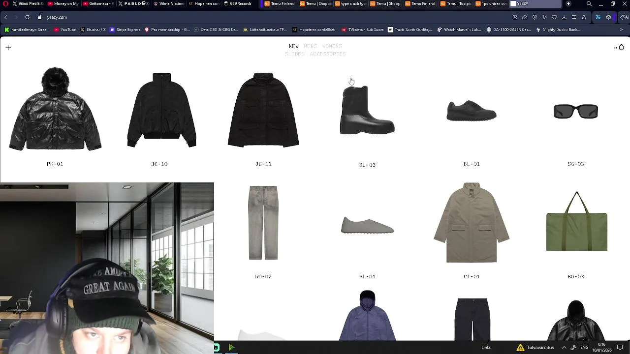Screen dimensions: 630x354
Task: Select the NEW category
Action: (x=294, y=46)
